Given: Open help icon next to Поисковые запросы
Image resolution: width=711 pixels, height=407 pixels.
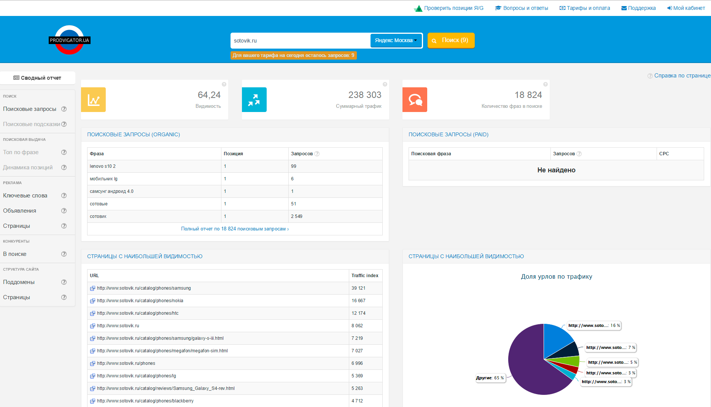Looking at the screenshot, I should coord(64,109).
